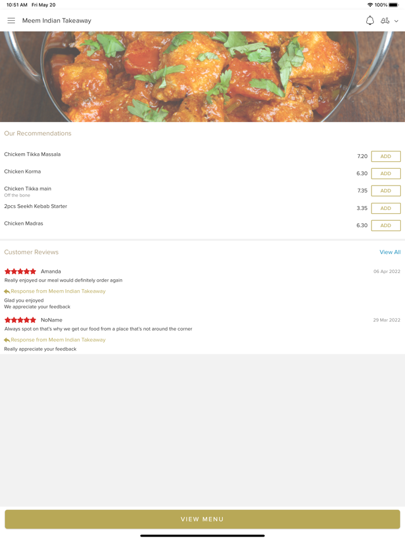Open the Our Recommendations section header
The width and height of the screenshot is (405, 540).
click(38, 133)
